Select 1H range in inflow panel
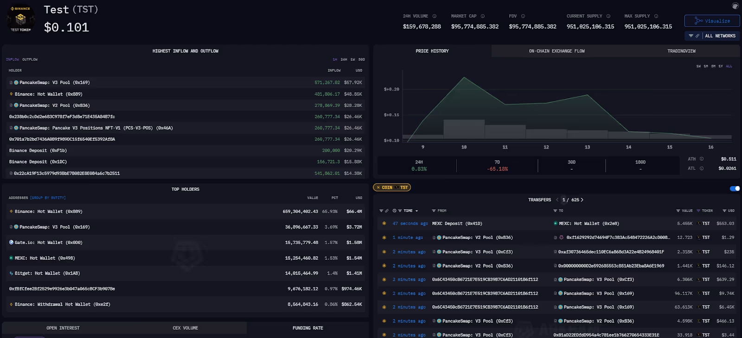This screenshot has width=742, height=338. tap(335, 60)
